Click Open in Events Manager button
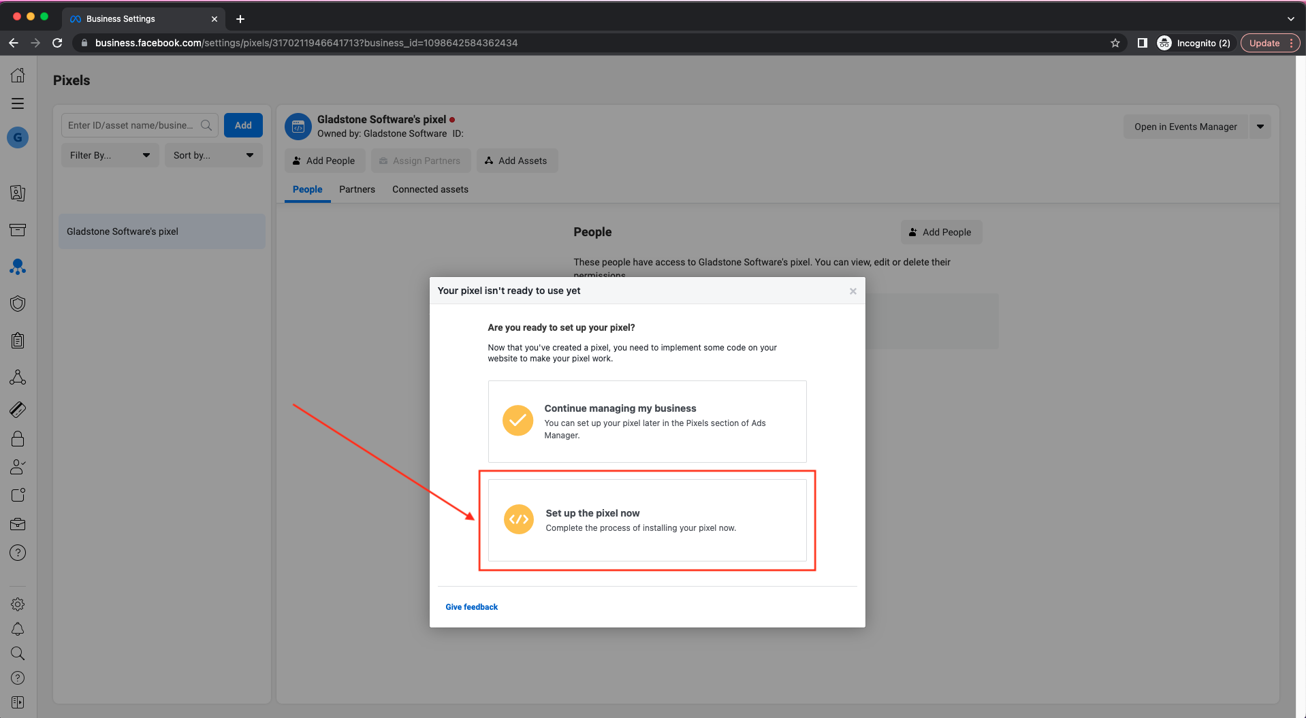The height and width of the screenshot is (718, 1306). (x=1185, y=127)
